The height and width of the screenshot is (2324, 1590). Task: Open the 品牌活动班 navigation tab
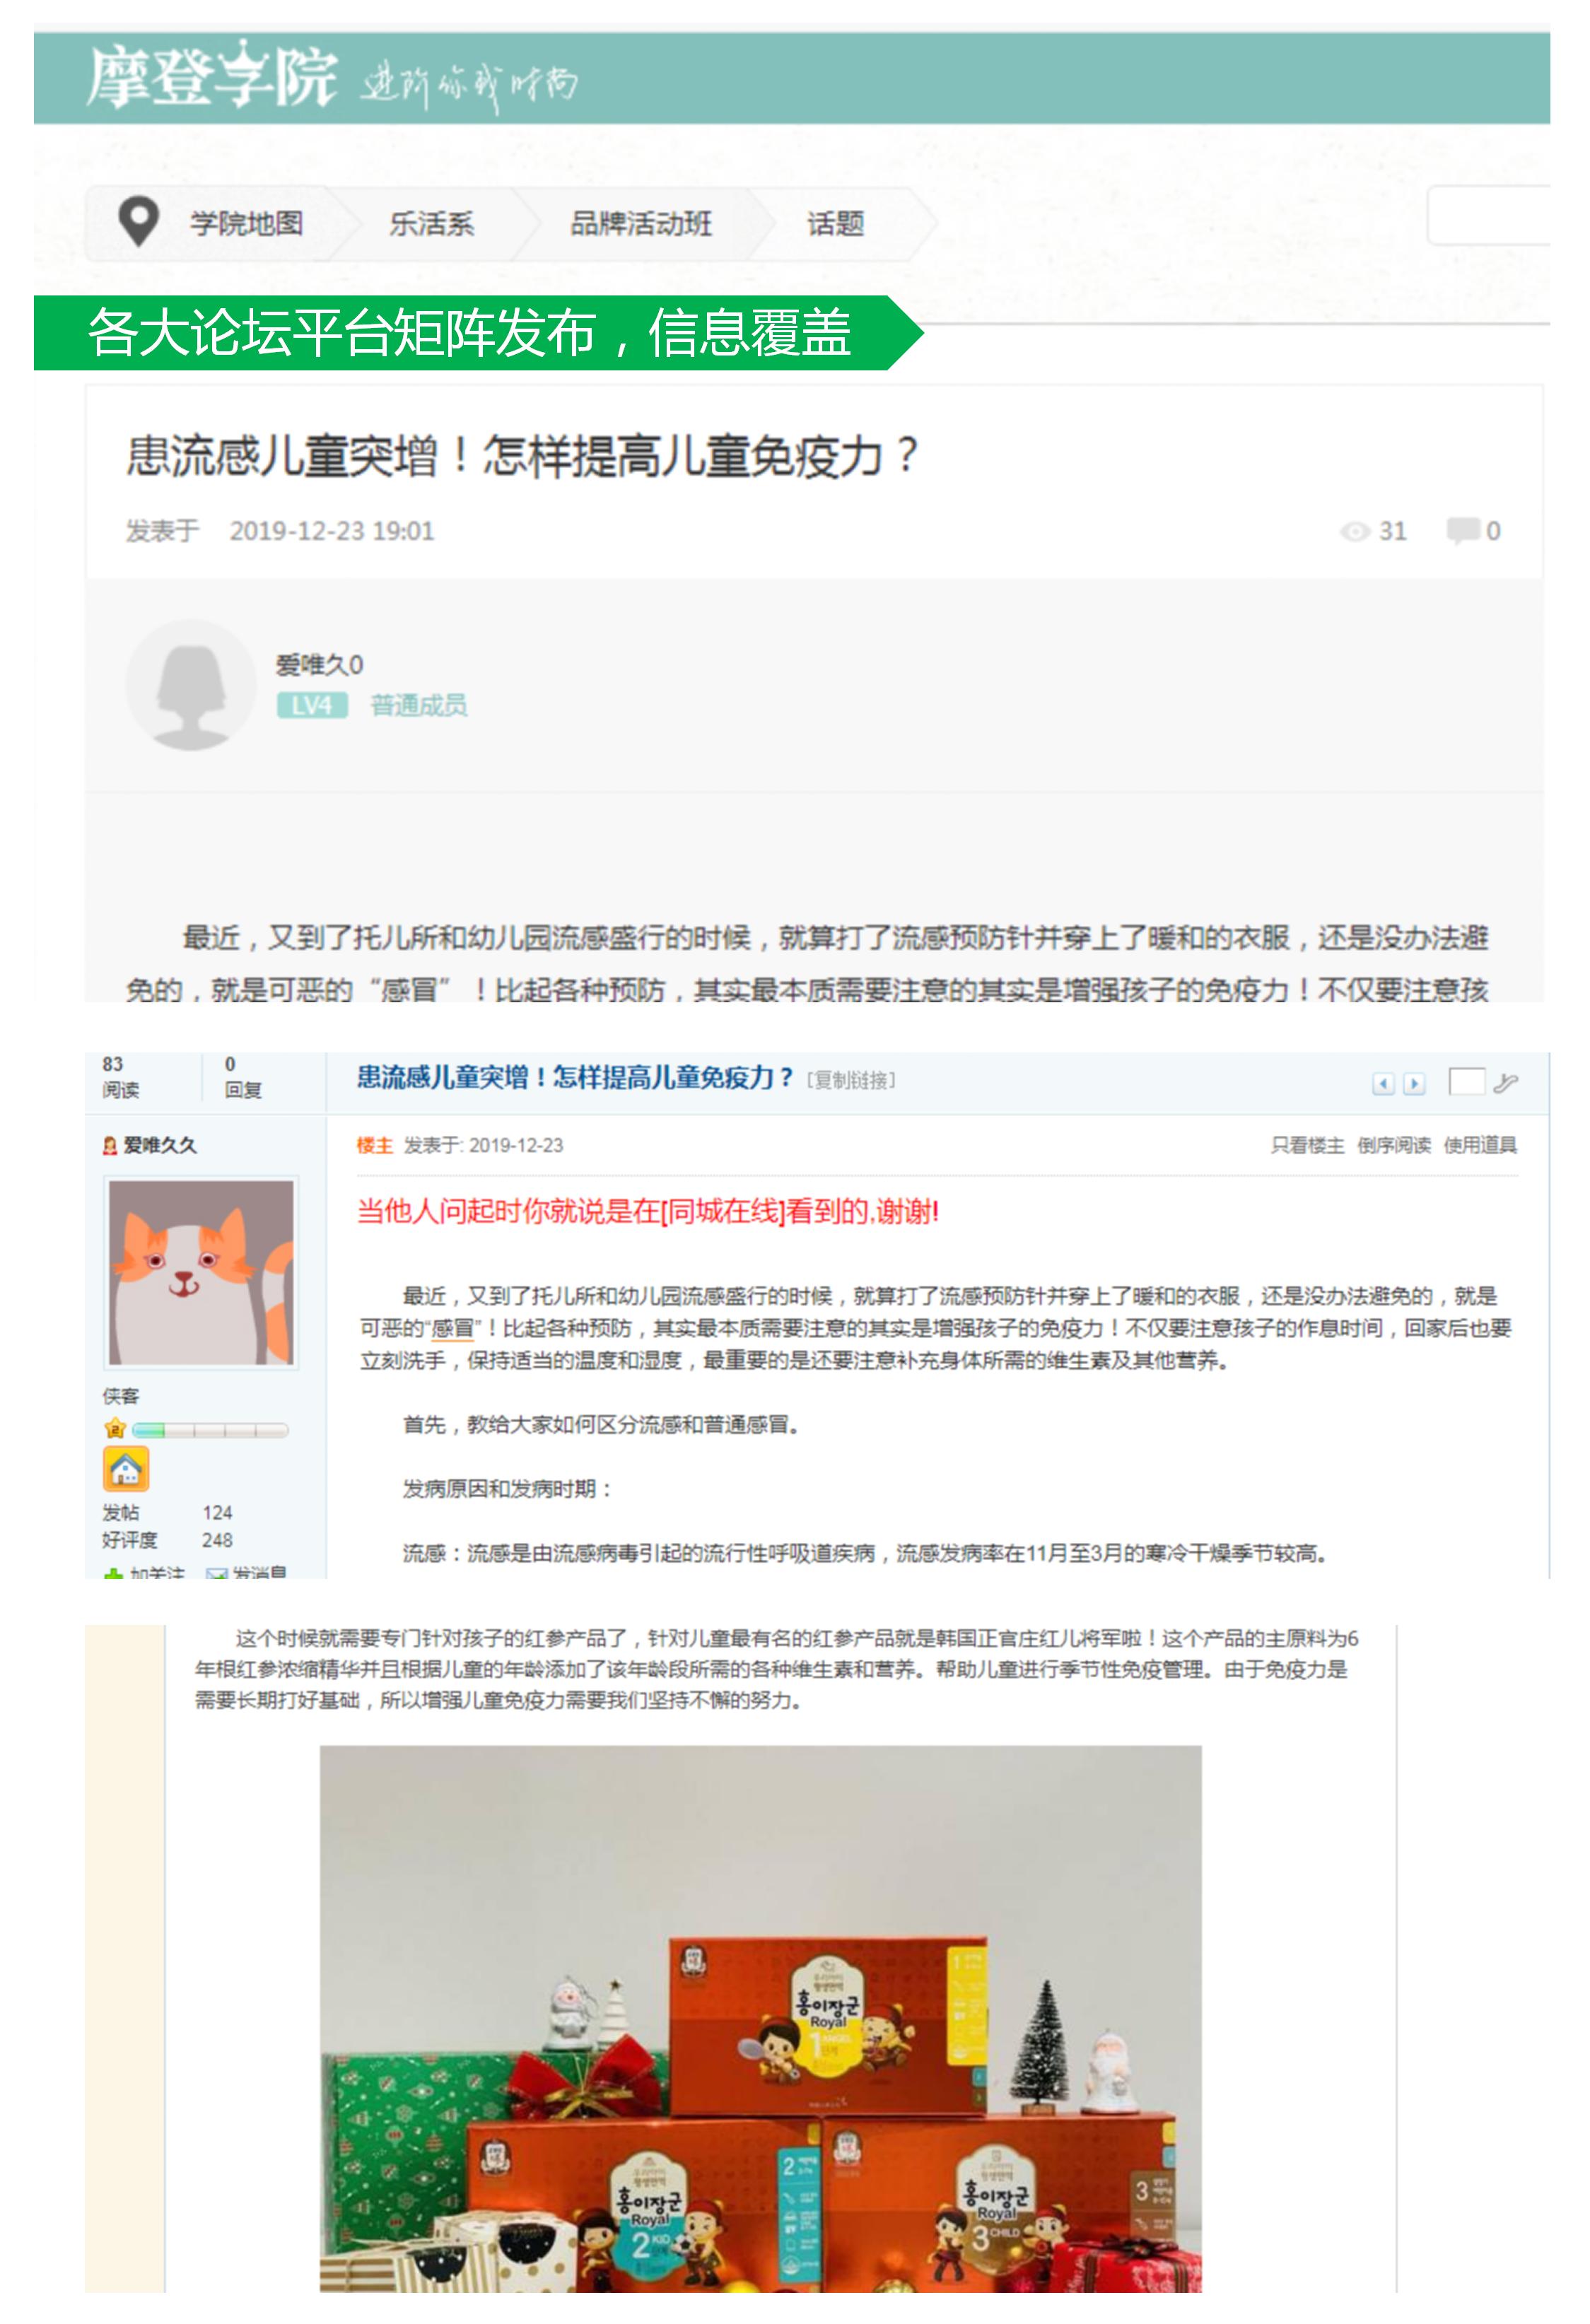point(640,223)
